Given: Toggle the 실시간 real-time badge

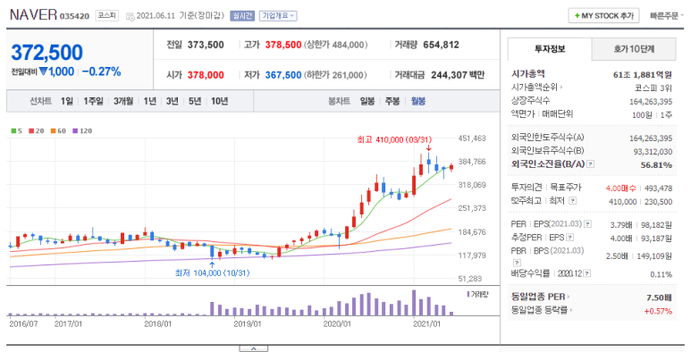Looking at the screenshot, I should point(242,16).
